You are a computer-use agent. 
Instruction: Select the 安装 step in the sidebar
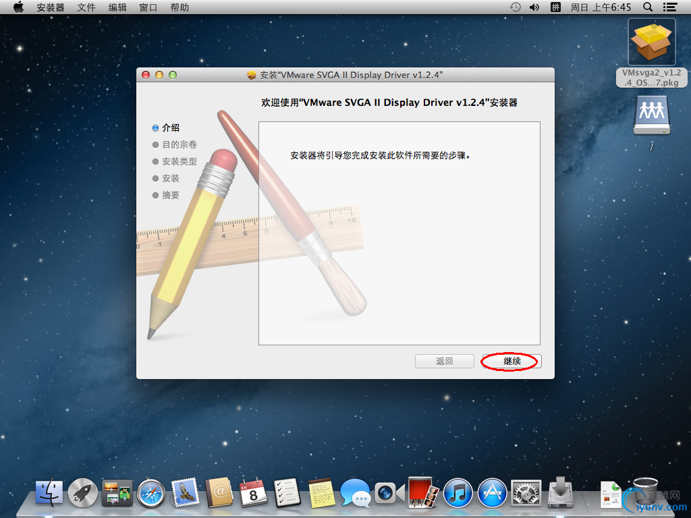click(166, 178)
